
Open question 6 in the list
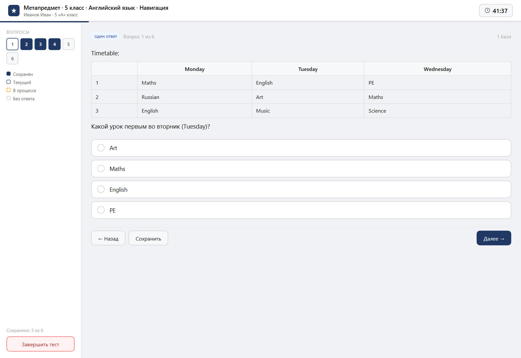pos(12,58)
